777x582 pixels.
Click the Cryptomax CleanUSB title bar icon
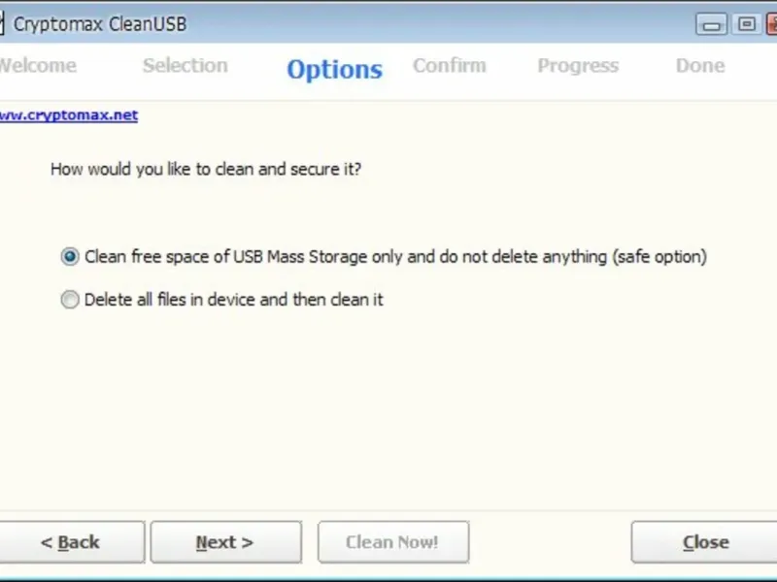pyautogui.click(x=2, y=24)
